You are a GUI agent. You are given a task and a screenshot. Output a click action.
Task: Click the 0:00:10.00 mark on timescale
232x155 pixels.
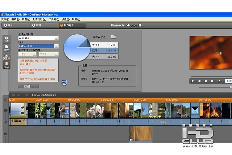[42, 100]
